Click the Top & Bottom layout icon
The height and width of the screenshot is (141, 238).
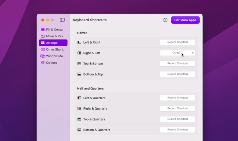[x=79, y=63]
